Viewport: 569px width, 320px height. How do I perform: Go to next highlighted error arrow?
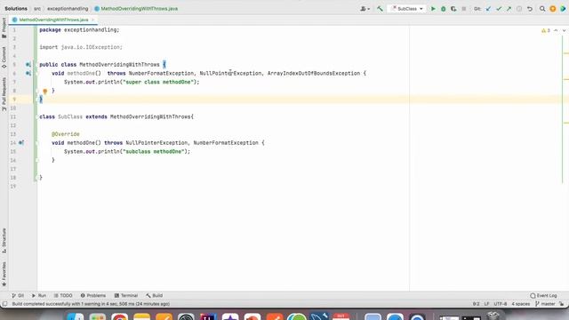coord(564,30)
